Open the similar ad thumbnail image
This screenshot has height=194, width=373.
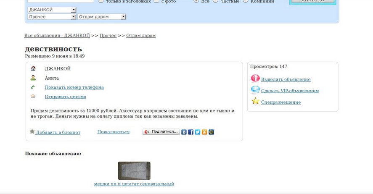pos(134,171)
